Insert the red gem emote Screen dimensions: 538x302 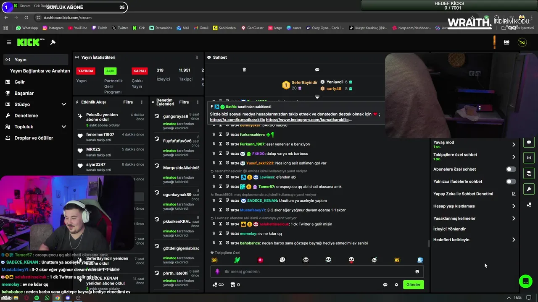[260, 260]
